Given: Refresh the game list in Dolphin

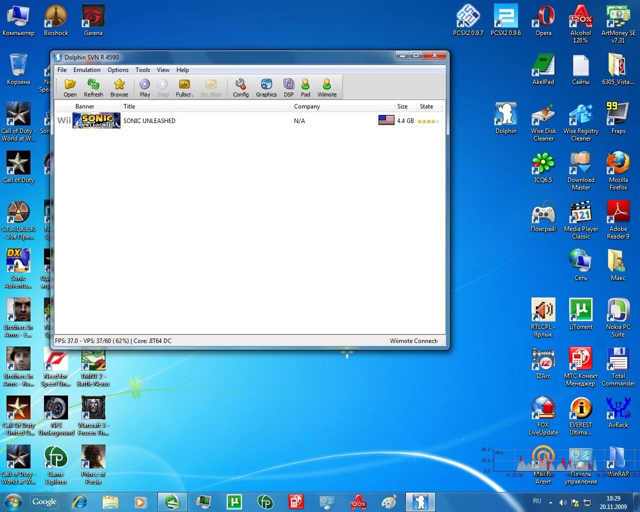Looking at the screenshot, I should point(93,87).
